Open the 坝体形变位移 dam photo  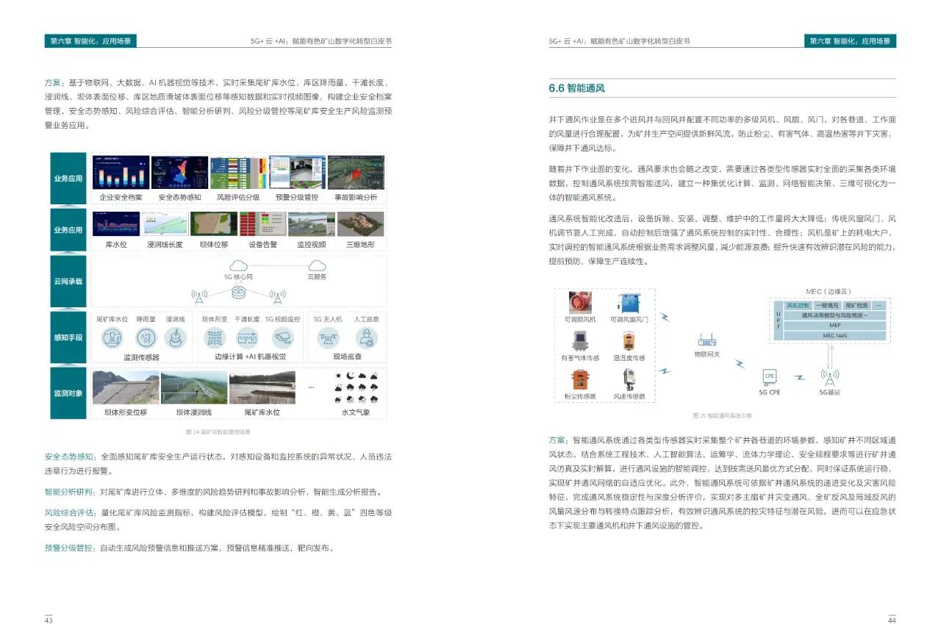click(x=126, y=388)
